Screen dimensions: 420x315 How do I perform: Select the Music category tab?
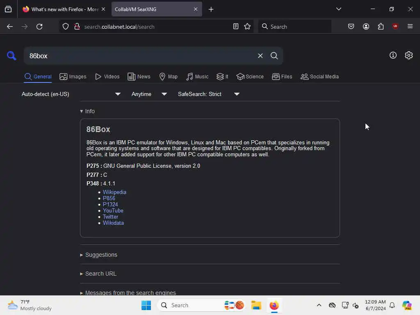coord(197,77)
